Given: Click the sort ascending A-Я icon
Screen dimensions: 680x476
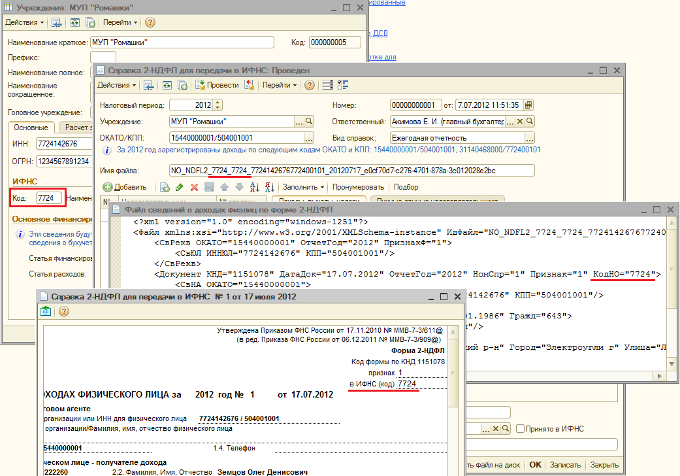Looking at the screenshot, I should coord(253,187).
